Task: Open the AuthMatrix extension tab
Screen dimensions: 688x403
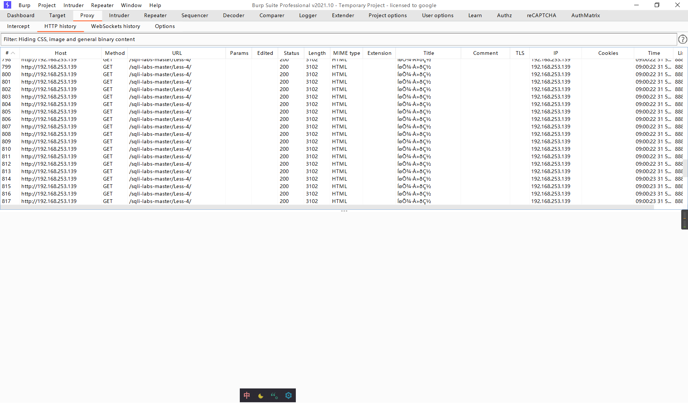Action: coord(586,15)
